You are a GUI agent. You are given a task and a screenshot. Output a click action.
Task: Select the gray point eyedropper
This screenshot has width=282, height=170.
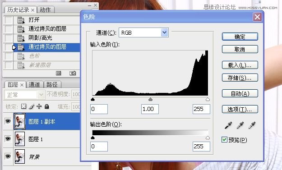click(240, 125)
